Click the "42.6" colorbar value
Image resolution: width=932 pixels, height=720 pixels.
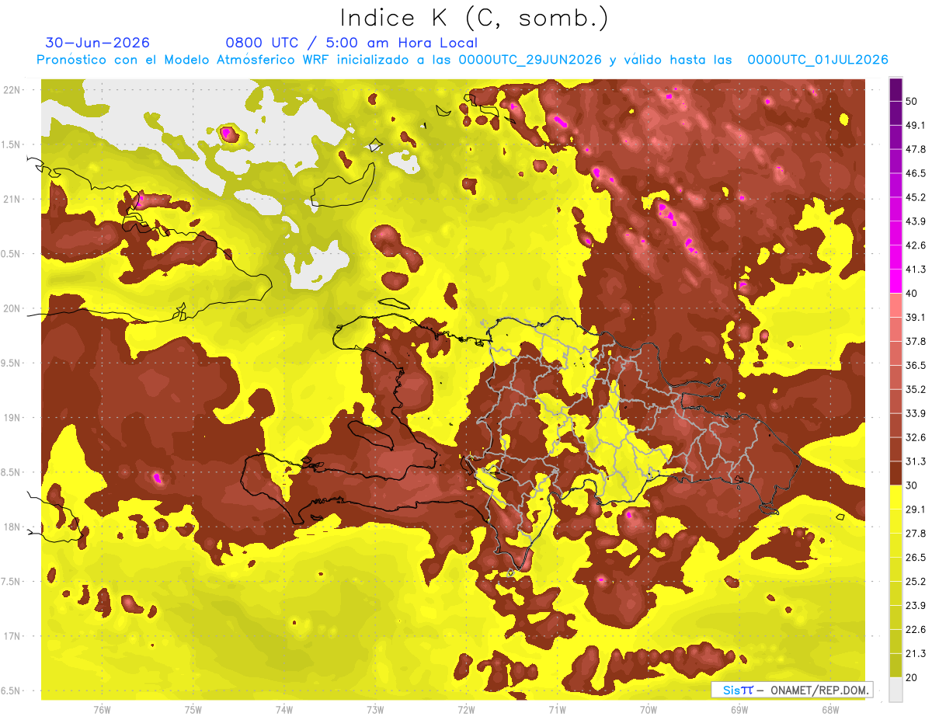916,245
